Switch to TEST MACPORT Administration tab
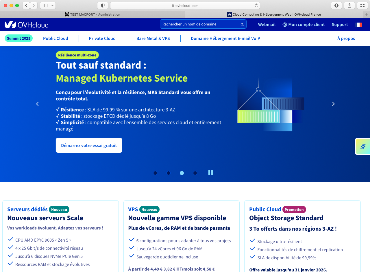 (92, 14)
